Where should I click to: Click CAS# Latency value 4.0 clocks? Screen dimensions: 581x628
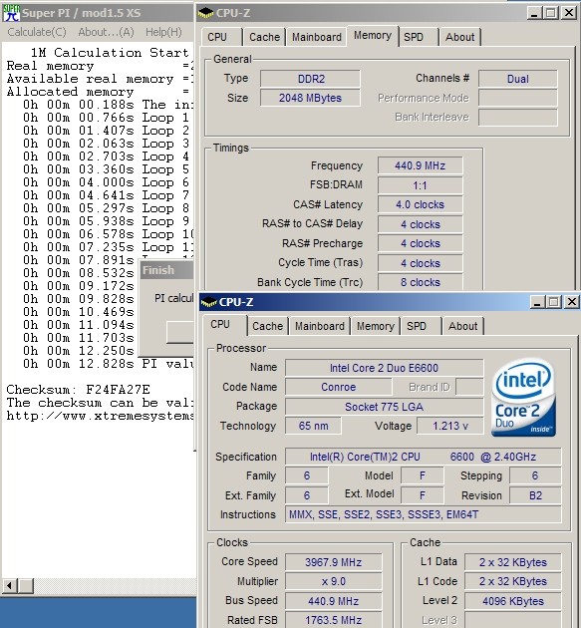[420, 204]
